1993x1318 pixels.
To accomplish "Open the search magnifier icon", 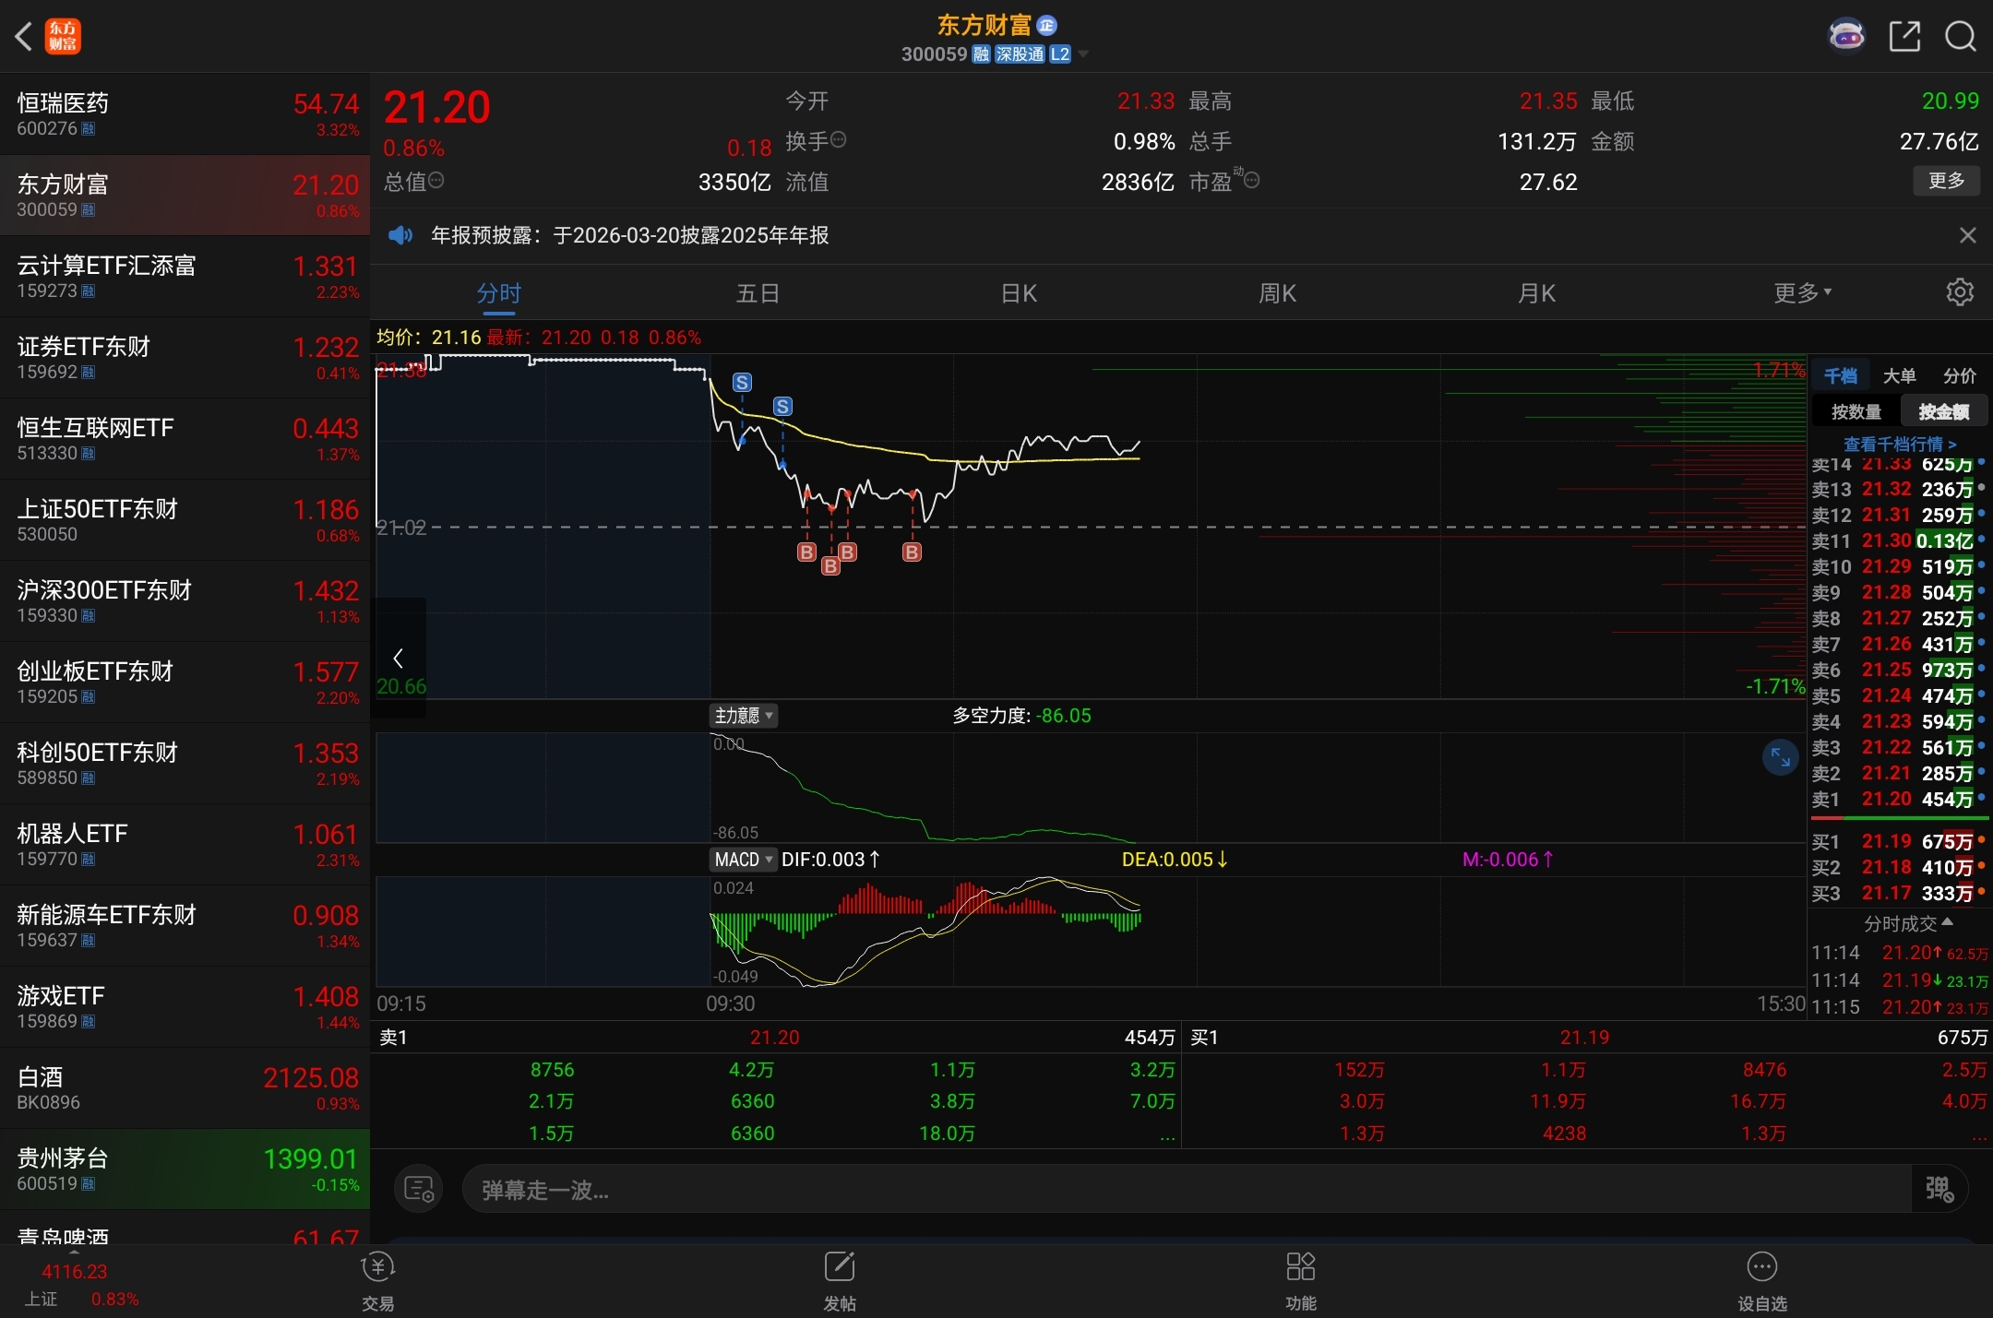I will click(1960, 37).
